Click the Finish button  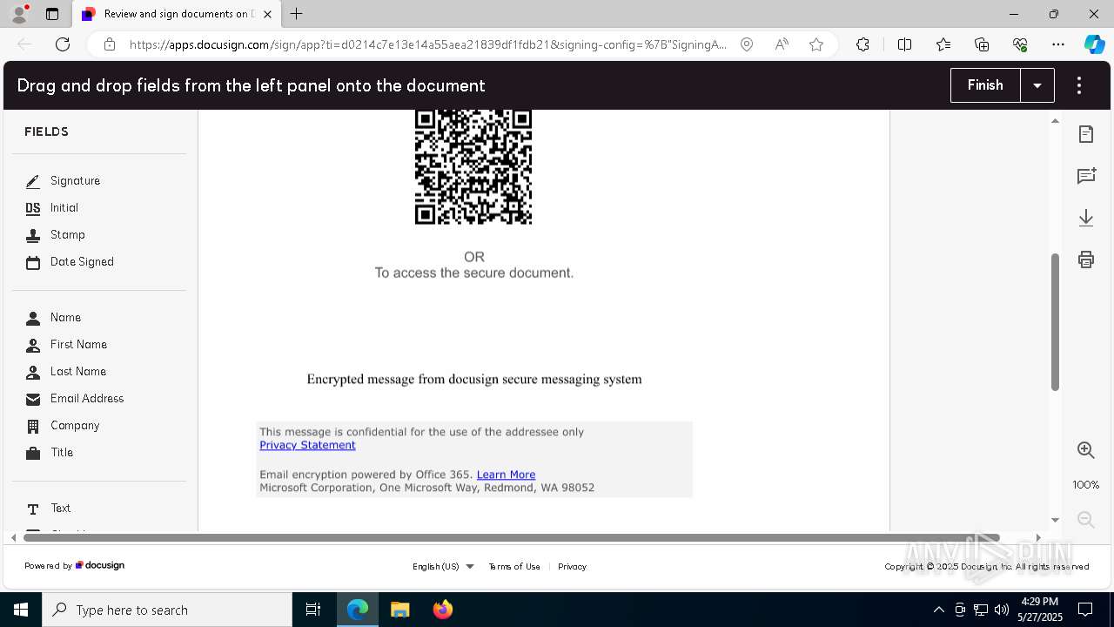pyautogui.click(x=985, y=85)
